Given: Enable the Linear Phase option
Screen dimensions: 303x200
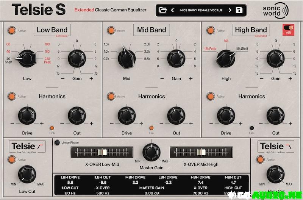Looking at the screenshot, I should [57, 142].
